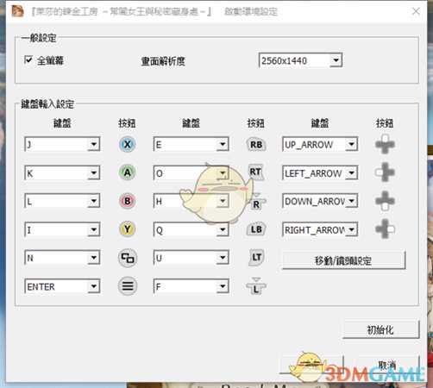
Task: Click the D-pad up icon
Action: pyautogui.click(x=385, y=144)
